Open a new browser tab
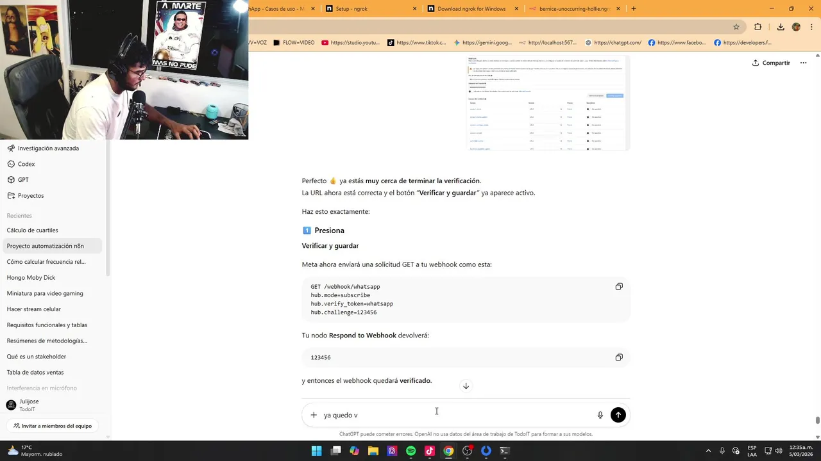Image resolution: width=821 pixels, height=461 pixels. click(634, 9)
